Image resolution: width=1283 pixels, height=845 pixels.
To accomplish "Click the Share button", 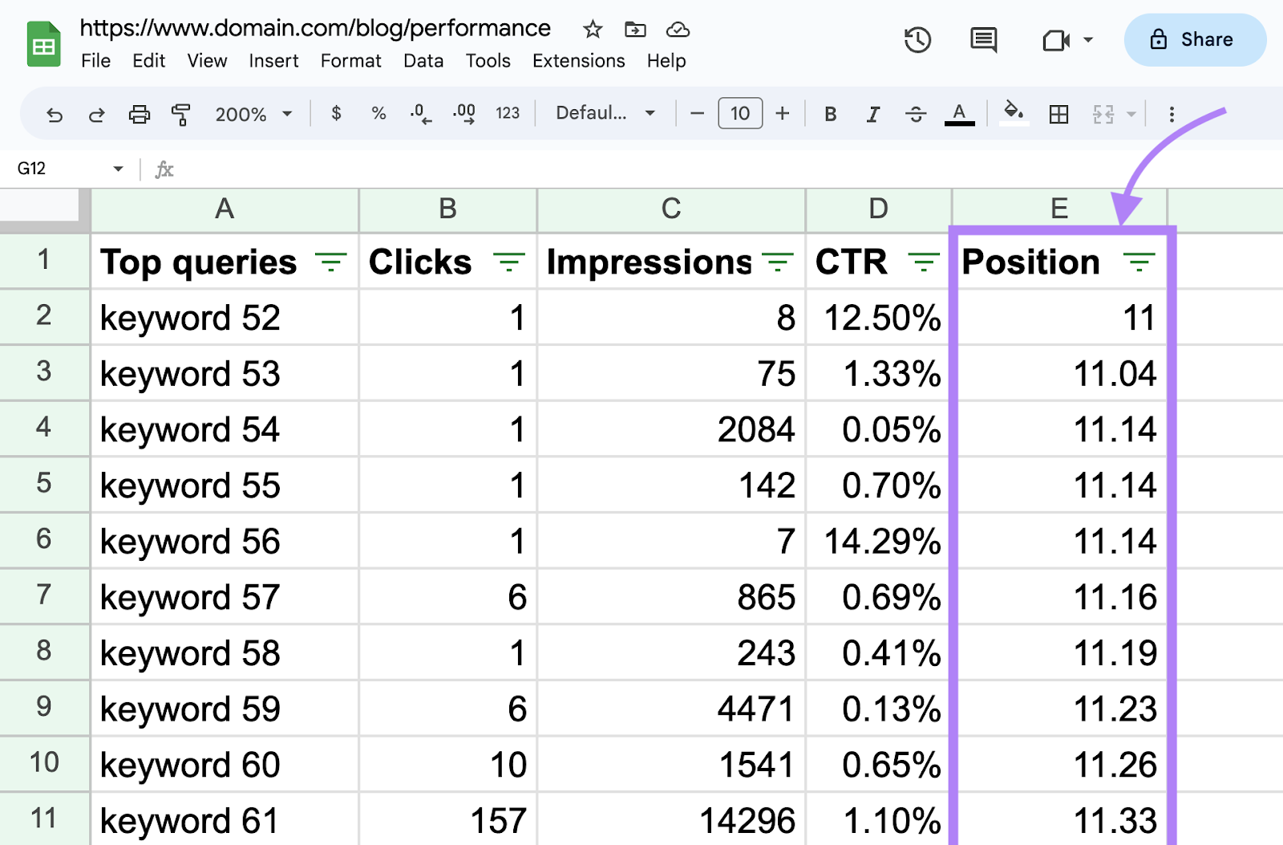I will (1194, 39).
